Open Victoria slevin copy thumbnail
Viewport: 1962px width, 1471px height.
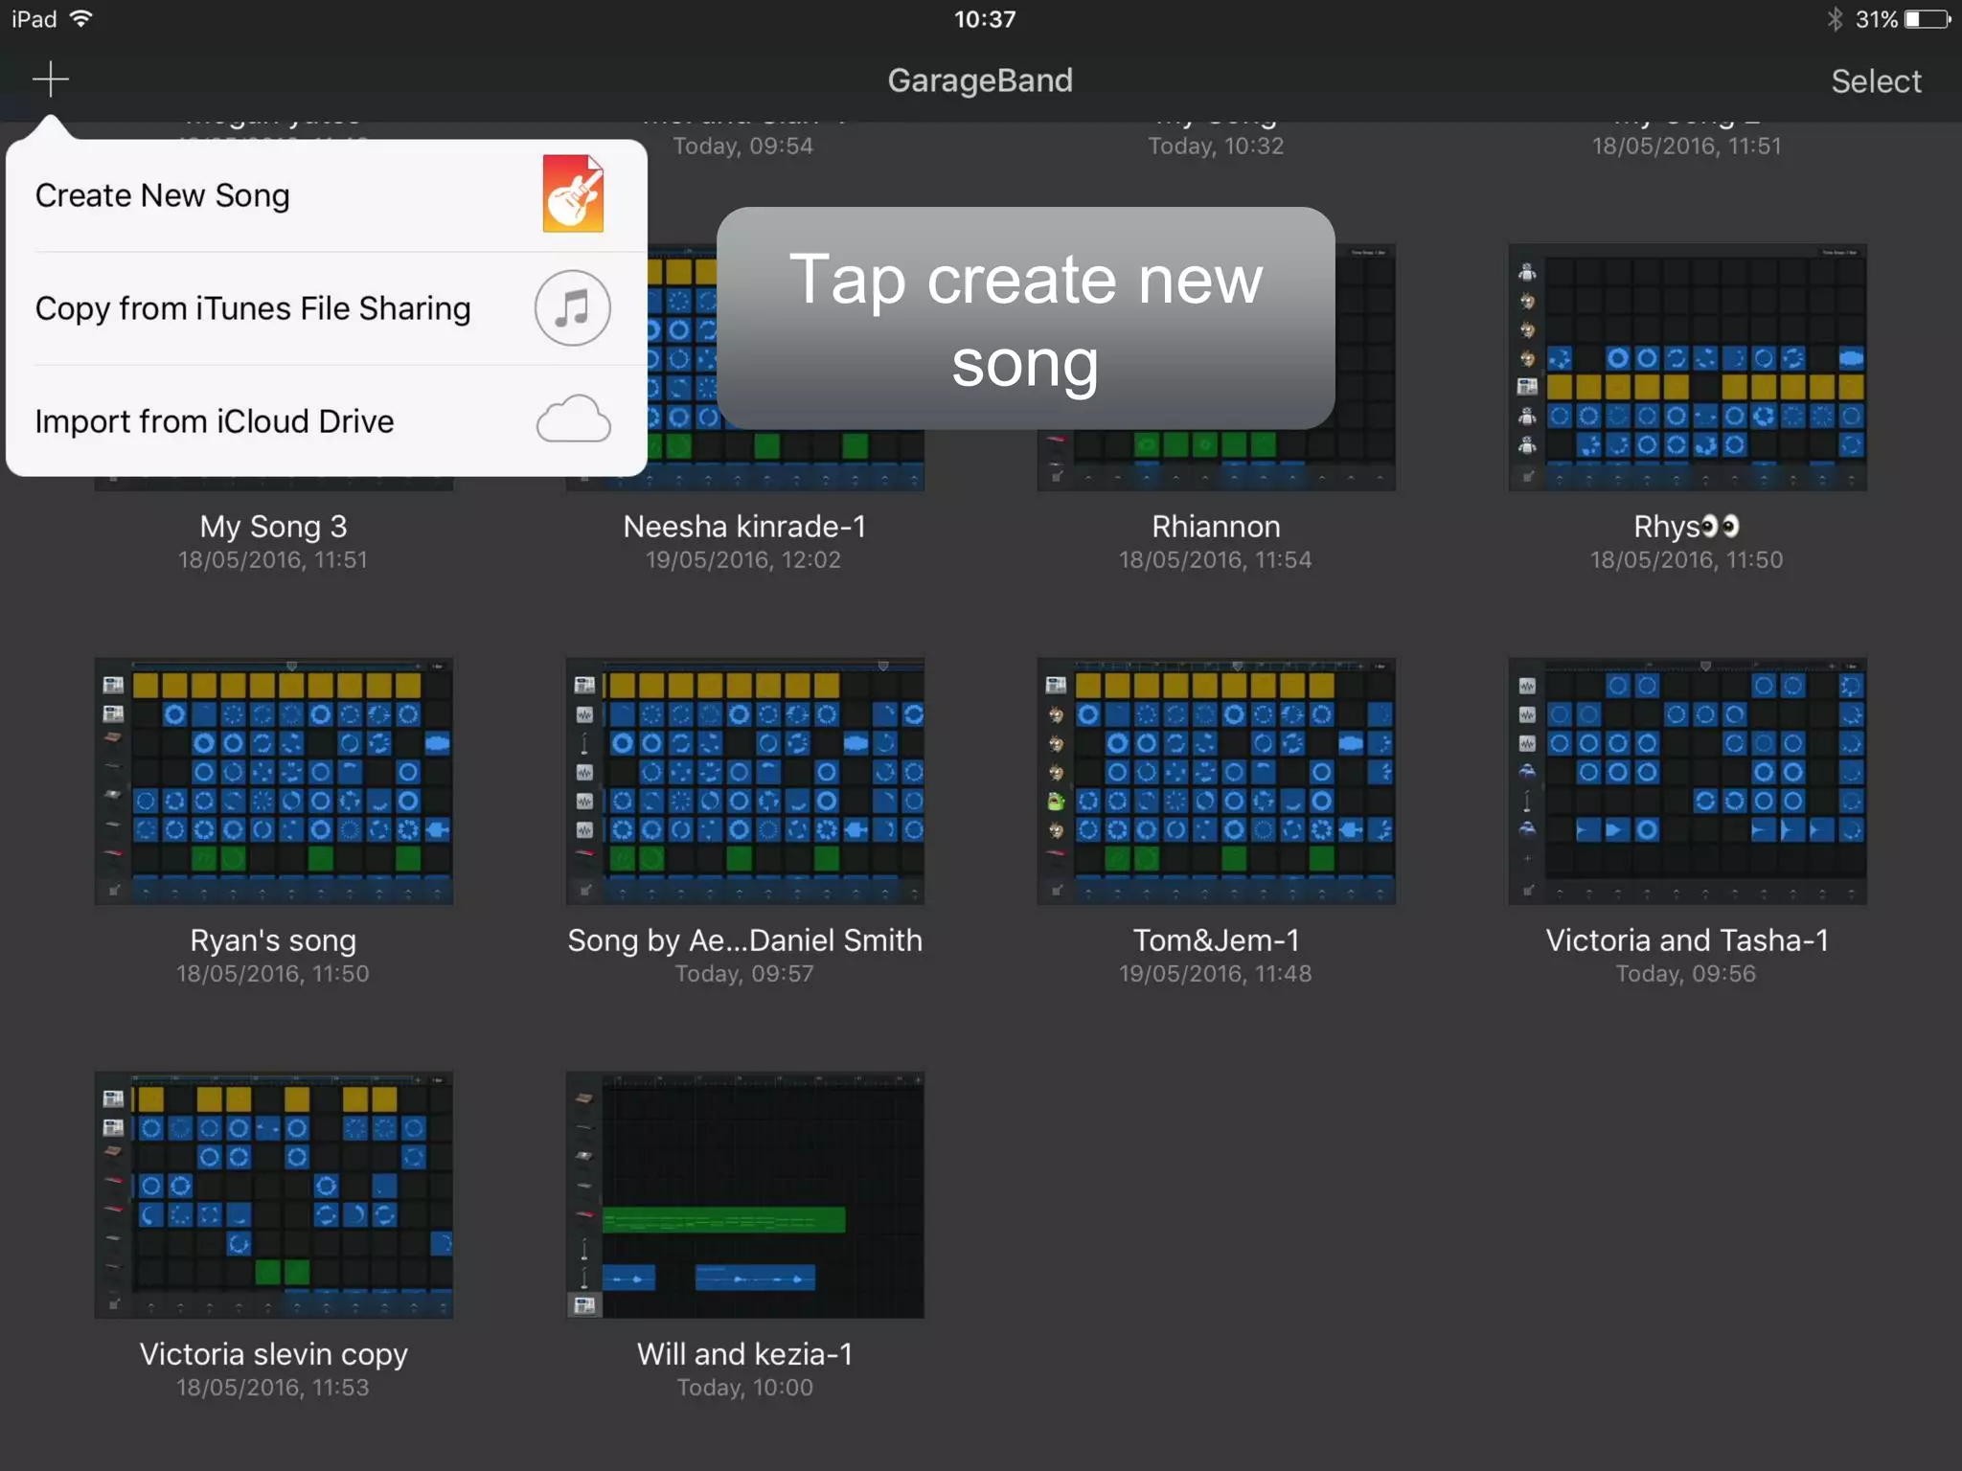coord(273,1195)
